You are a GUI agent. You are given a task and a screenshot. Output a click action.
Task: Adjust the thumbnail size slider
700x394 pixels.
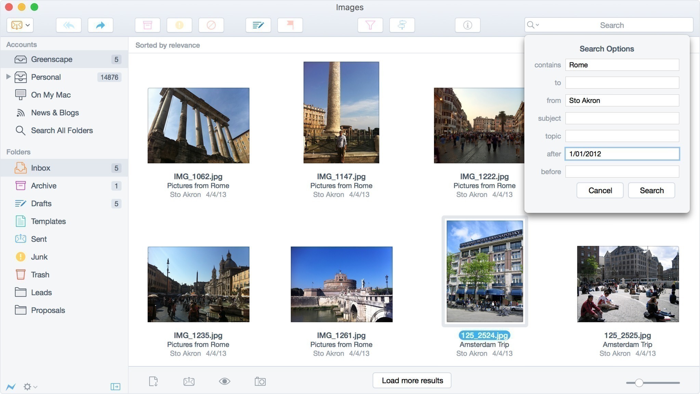click(639, 383)
